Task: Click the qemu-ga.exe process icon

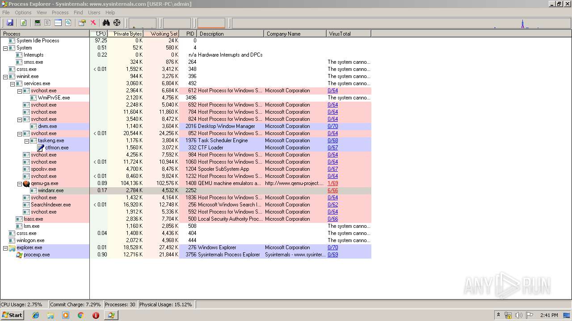Action: pos(26,183)
